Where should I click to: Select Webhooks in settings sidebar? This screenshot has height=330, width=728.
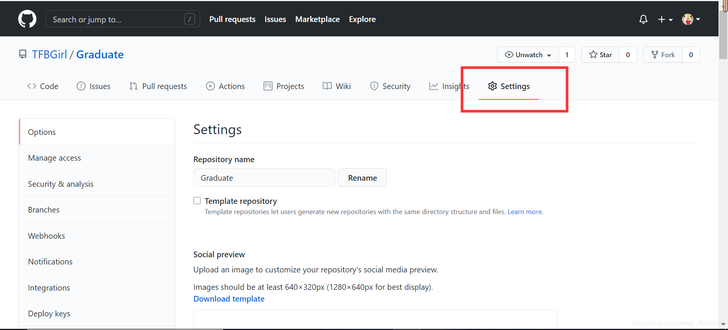(x=97, y=236)
